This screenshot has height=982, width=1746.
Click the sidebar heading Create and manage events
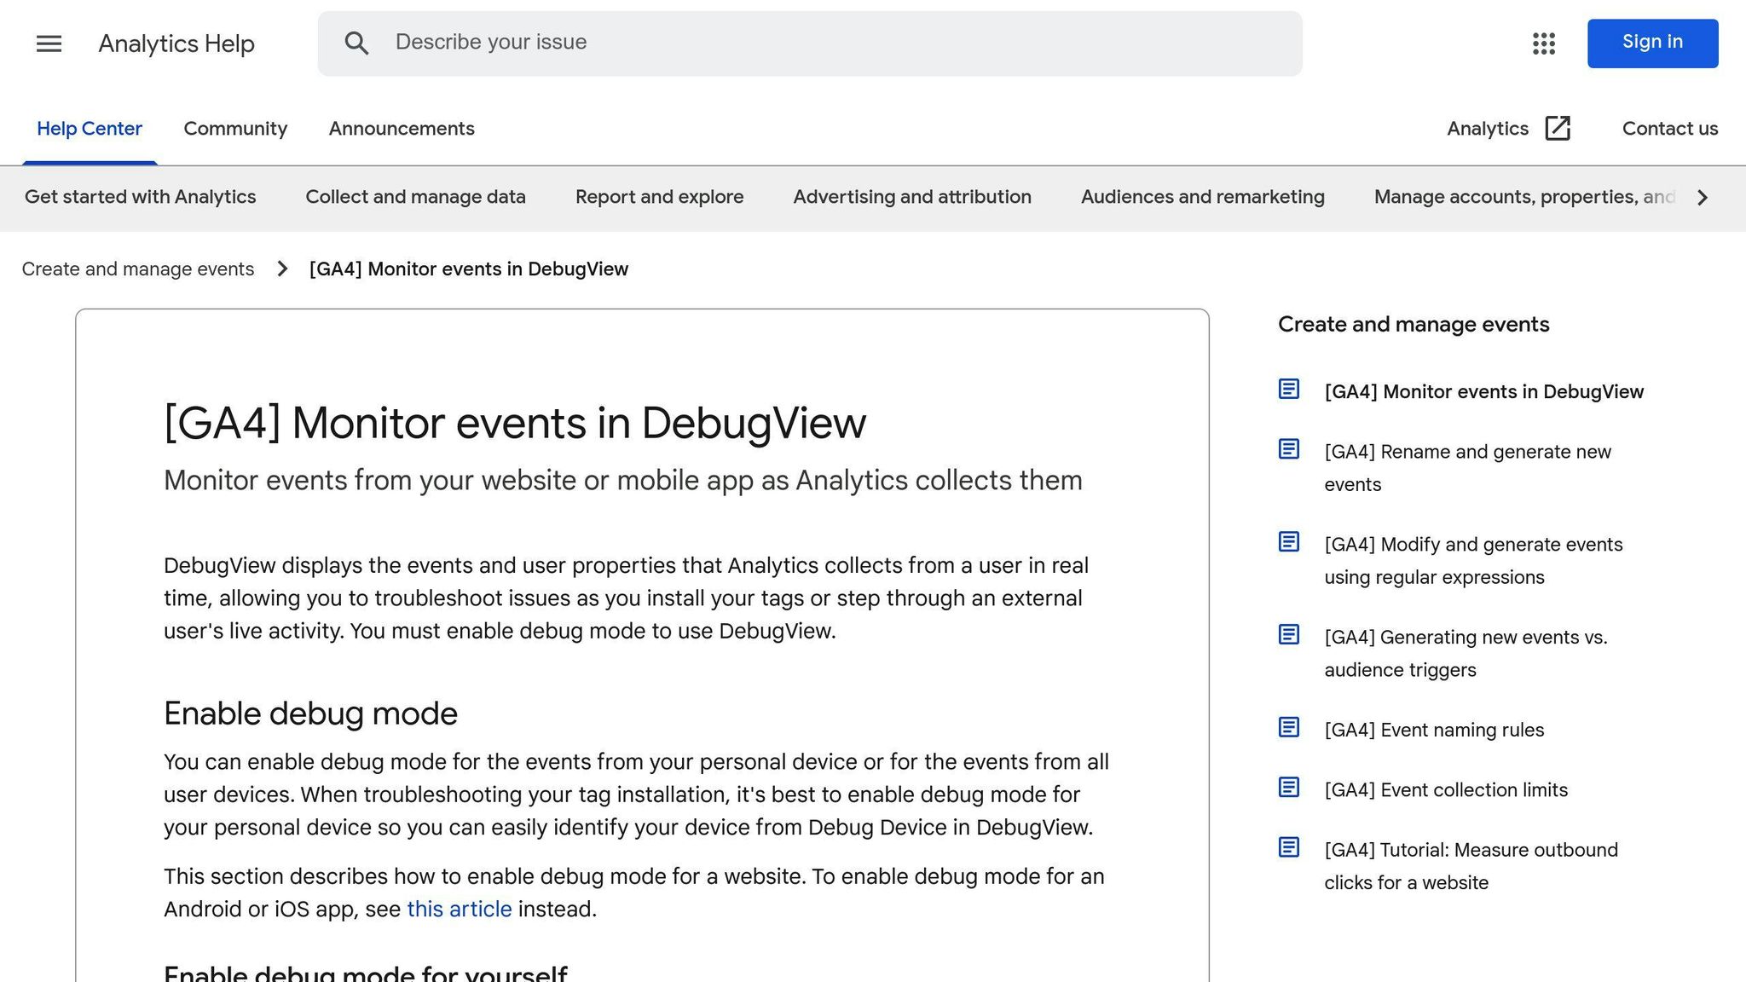pos(1414,325)
